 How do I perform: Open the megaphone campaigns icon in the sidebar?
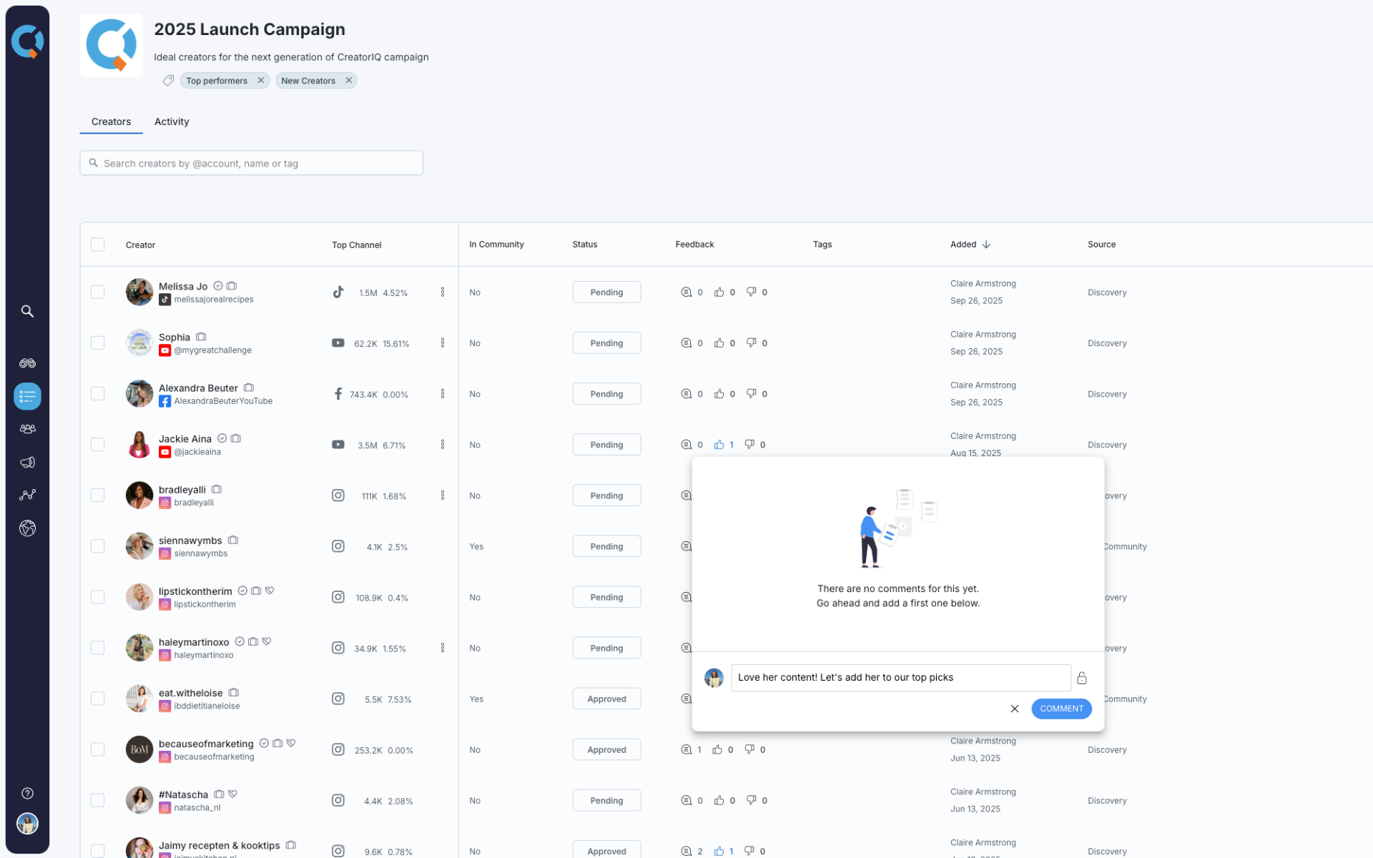(27, 463)
